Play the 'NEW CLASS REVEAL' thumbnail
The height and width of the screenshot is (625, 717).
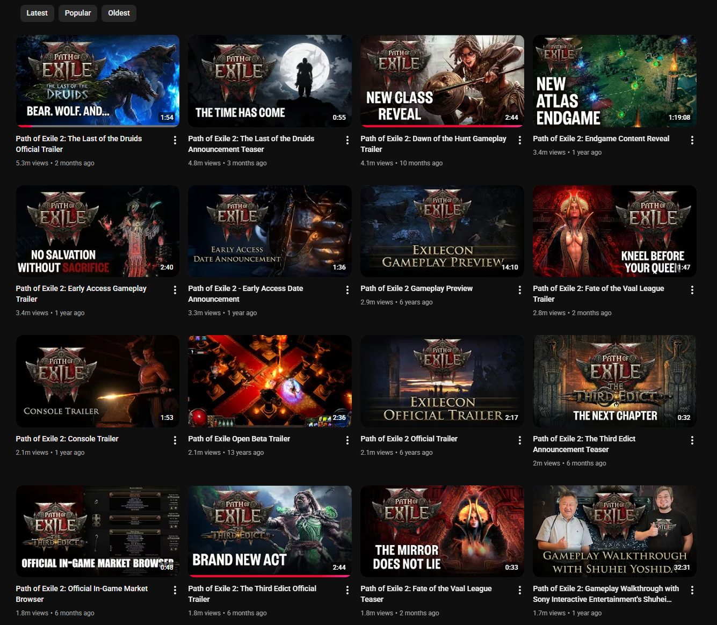click(x=442, y=81)
